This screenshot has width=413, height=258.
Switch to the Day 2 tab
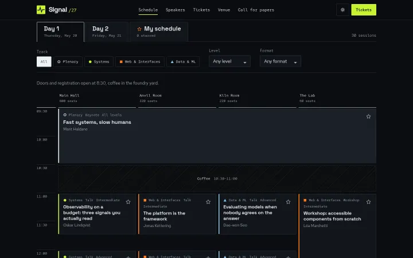[107, 32]
